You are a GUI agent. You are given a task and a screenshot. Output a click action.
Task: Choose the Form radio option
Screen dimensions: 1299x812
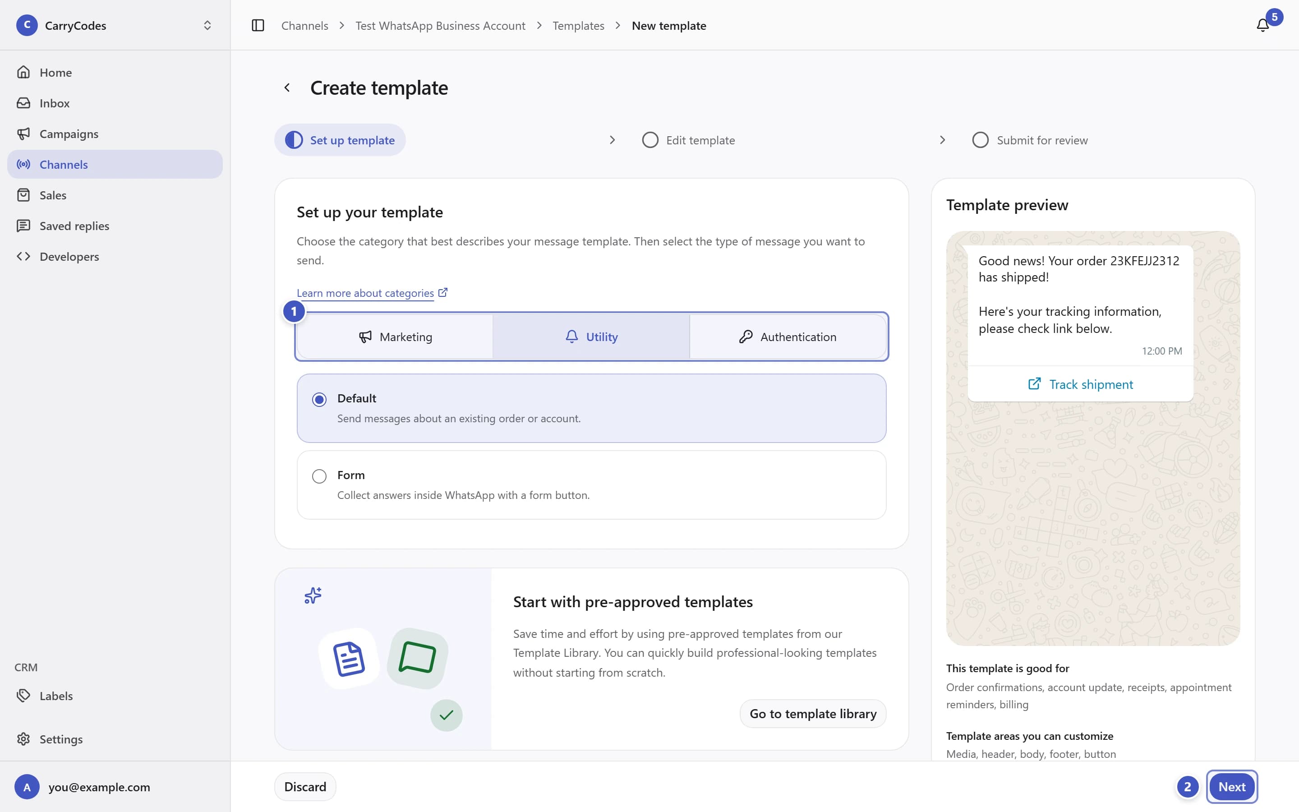point(319,476)
